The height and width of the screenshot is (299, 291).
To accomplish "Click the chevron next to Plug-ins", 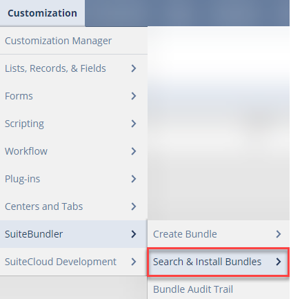I will (134, 179).
